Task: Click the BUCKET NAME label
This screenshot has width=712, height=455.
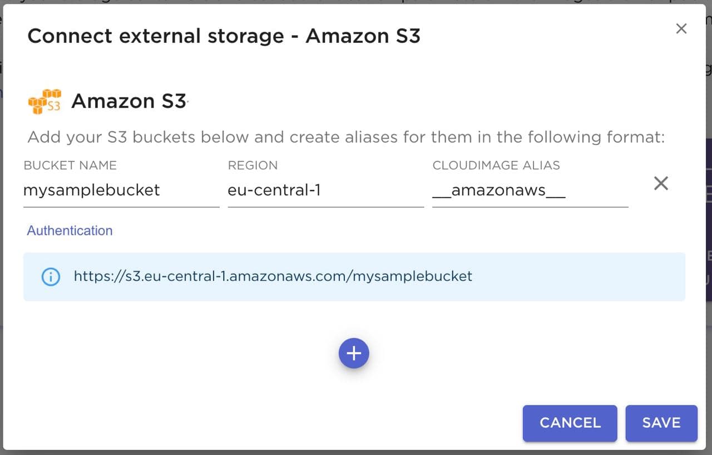Action: [x=70, y=165]
